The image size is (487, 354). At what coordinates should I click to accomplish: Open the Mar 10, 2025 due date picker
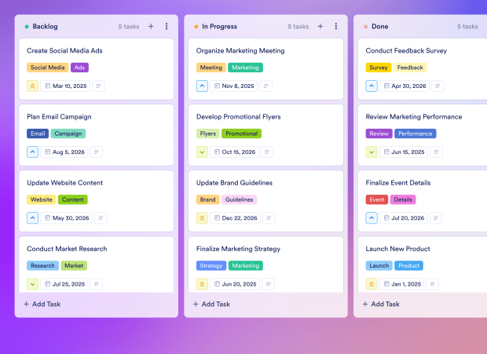click(x=65, y=86)
